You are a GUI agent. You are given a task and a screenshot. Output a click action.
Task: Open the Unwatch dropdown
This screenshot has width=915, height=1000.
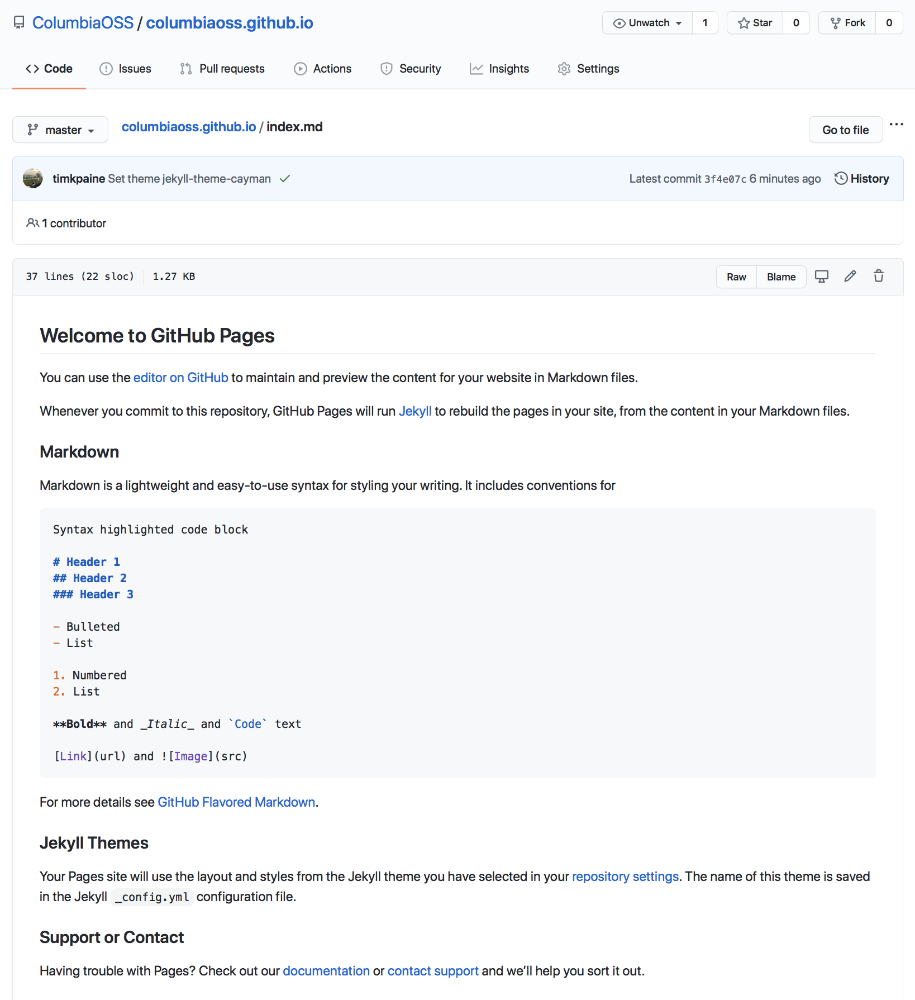point(647,23)
